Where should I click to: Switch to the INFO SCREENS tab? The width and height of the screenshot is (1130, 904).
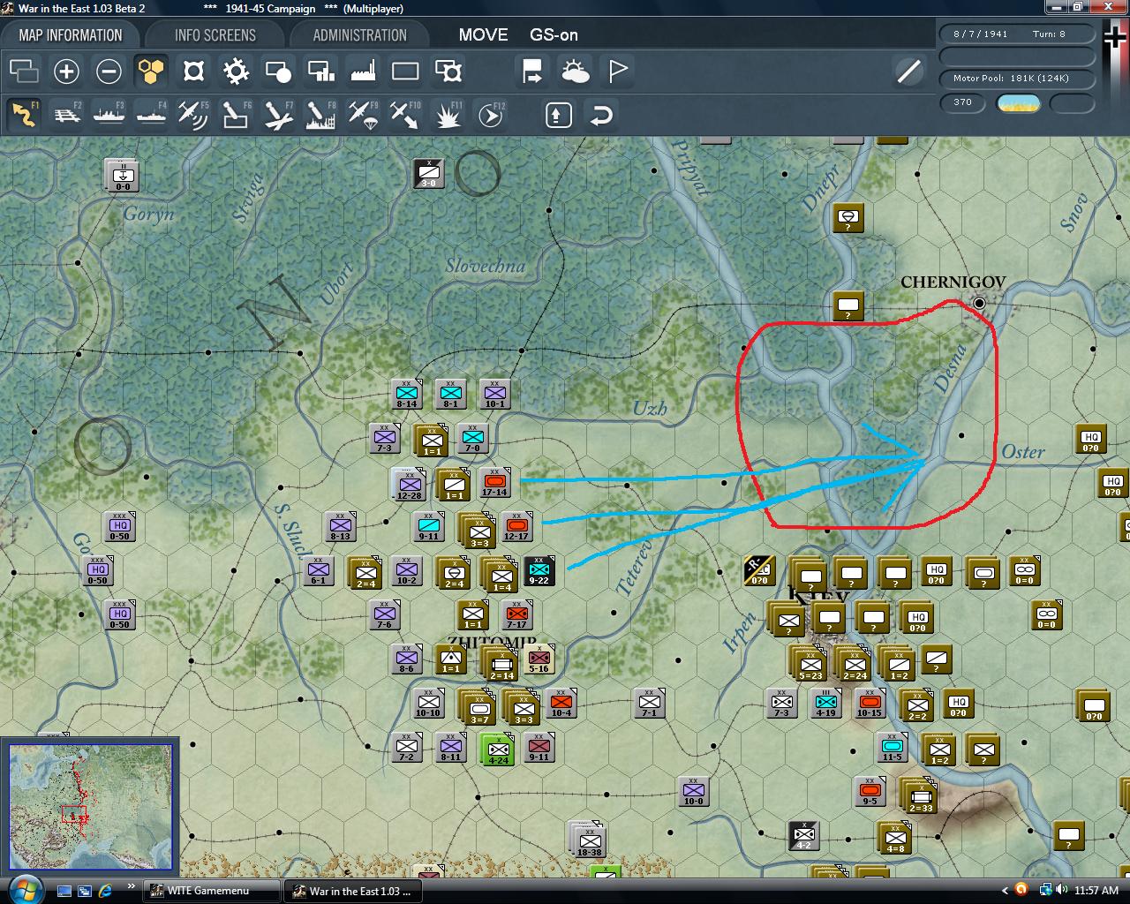click(215, 35)
